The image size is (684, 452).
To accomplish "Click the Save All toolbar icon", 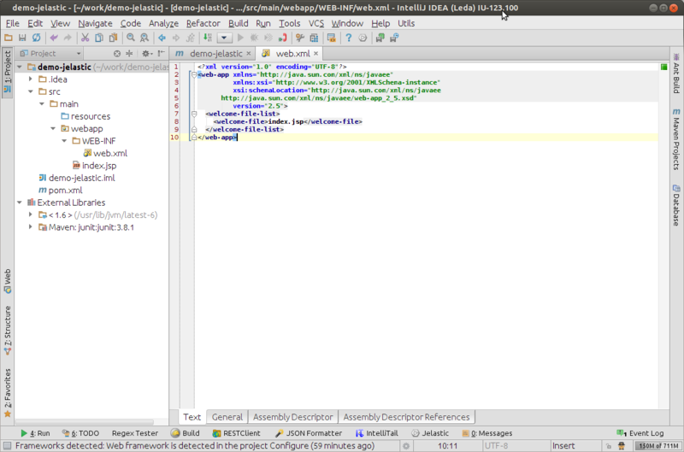I will (21, 38).
